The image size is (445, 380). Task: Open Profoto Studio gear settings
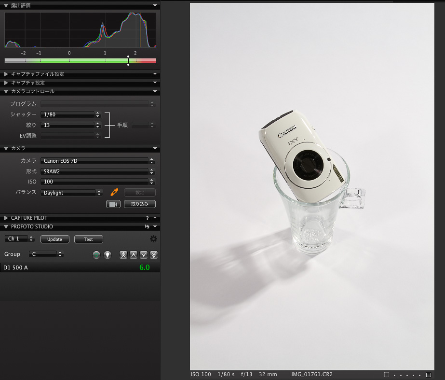click(x=153, y=239)
